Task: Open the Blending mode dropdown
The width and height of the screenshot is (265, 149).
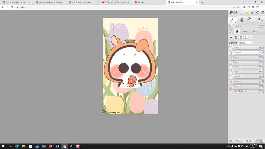Action: pyautogui.click(x=245, y=43)
